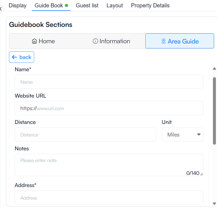The height and width of the screenshot is (208, 217).
Task: Open the Property Details tab
Action: tap(150, 5)
